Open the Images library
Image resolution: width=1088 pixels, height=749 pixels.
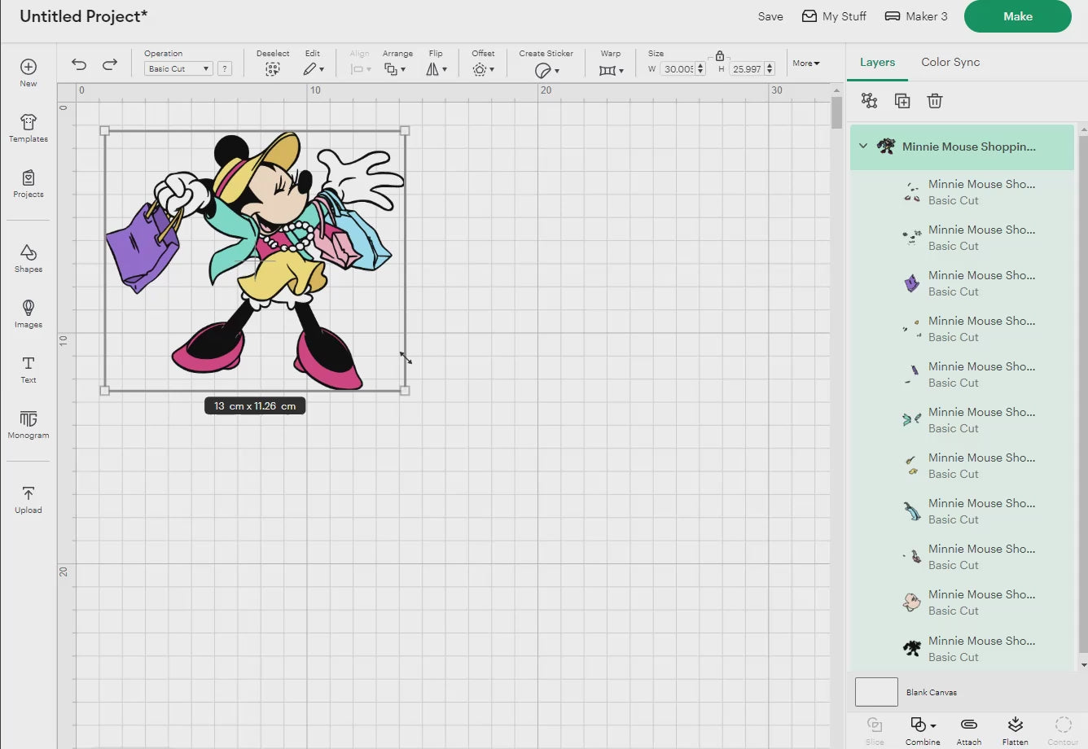[x=29, y=313]
